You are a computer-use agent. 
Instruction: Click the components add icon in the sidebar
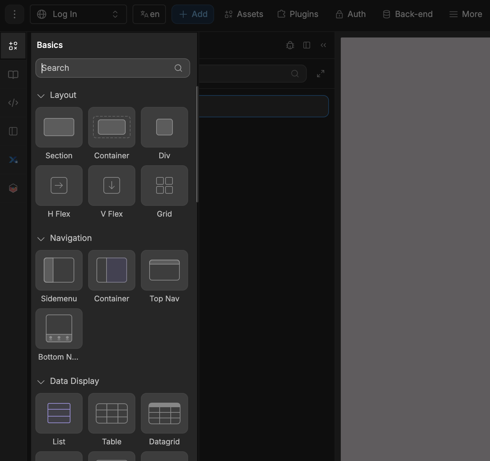pyautogui.click(x=13, y=45)
